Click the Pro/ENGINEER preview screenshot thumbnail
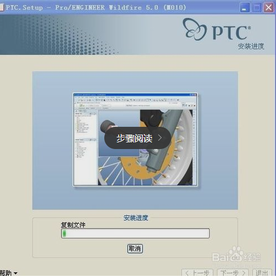Screen dimensions: 276x277 point(135,140)
